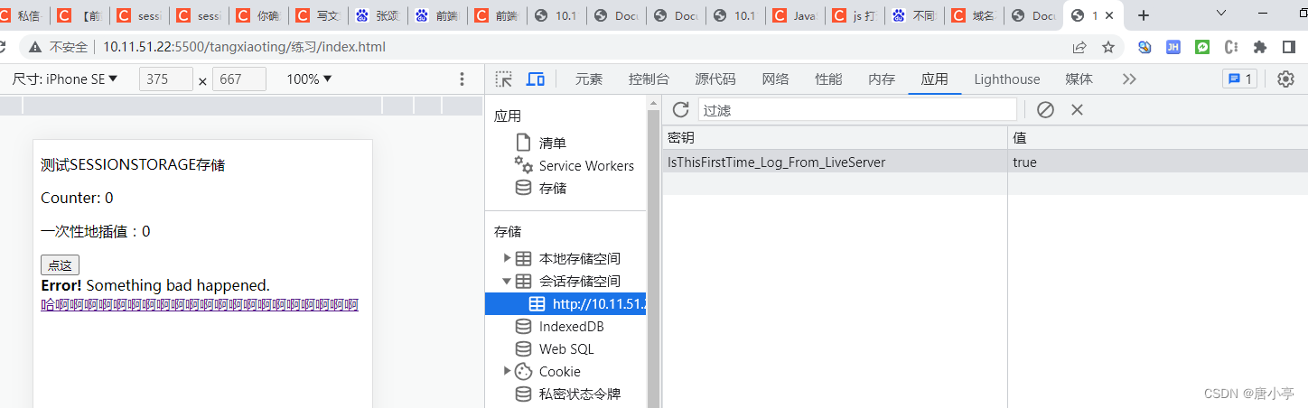Switch to the 源代码 tab

tap(715, 79)
